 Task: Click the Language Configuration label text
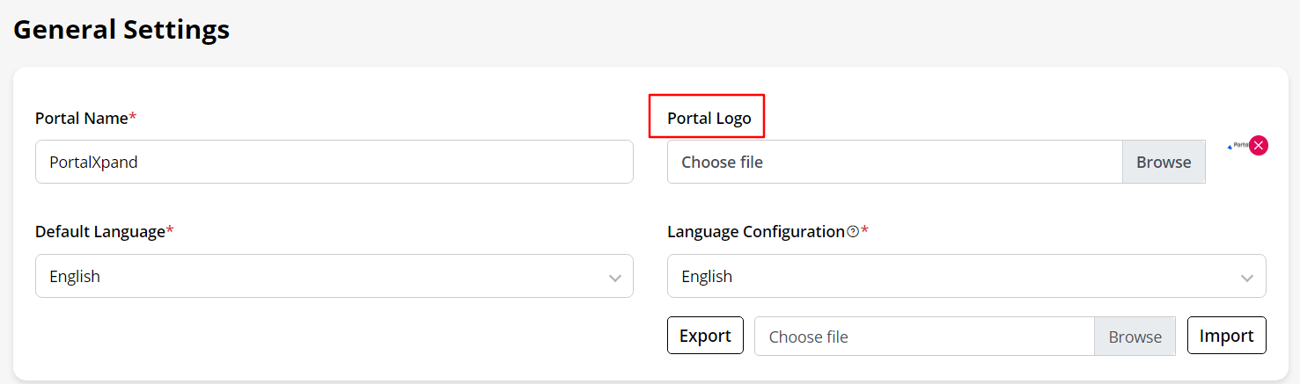[755, 232]
